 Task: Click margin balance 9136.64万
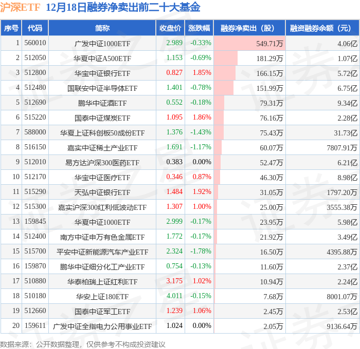pyautogui.click(x=342, y=326)
